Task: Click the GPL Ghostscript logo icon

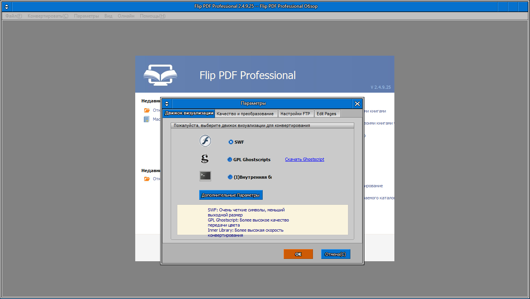Action: [x=205, y=159]
